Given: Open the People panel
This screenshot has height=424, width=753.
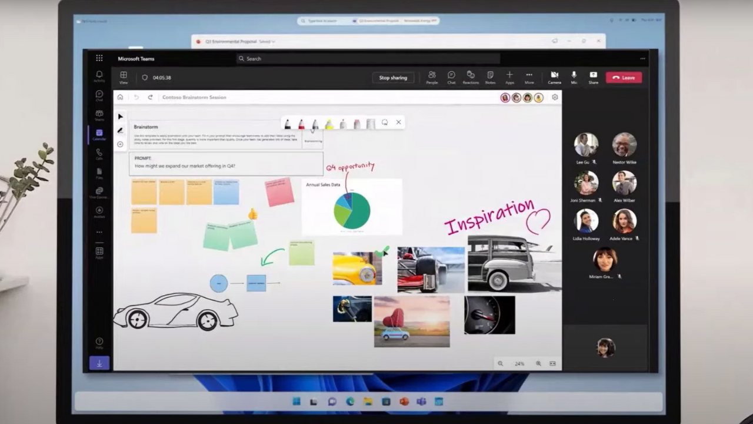Looking at the screenshot, I should click(432, 77).
